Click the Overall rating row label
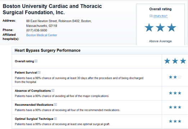 pyautogui.click(x=24, y=61)
